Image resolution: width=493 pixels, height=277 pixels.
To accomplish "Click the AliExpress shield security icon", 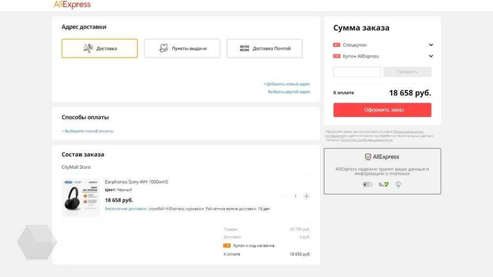I will (368, 157).
